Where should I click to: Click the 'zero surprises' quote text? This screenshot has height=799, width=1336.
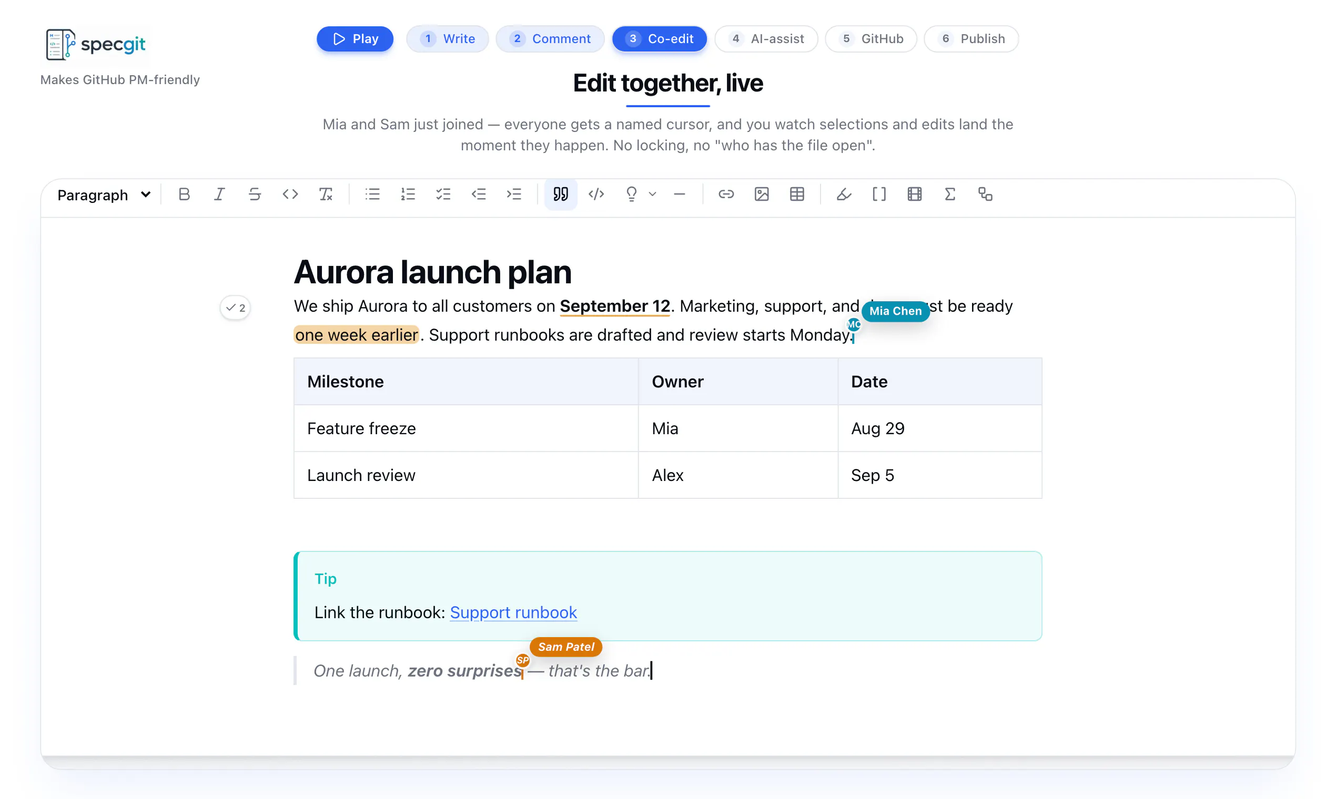coord(465,671)
